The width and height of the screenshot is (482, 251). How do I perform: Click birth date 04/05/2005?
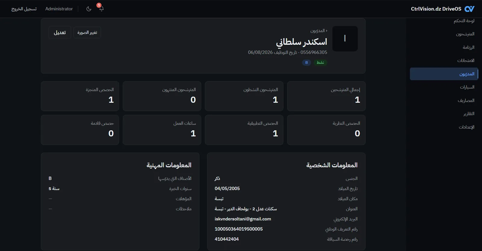click(x=227, y=188)
